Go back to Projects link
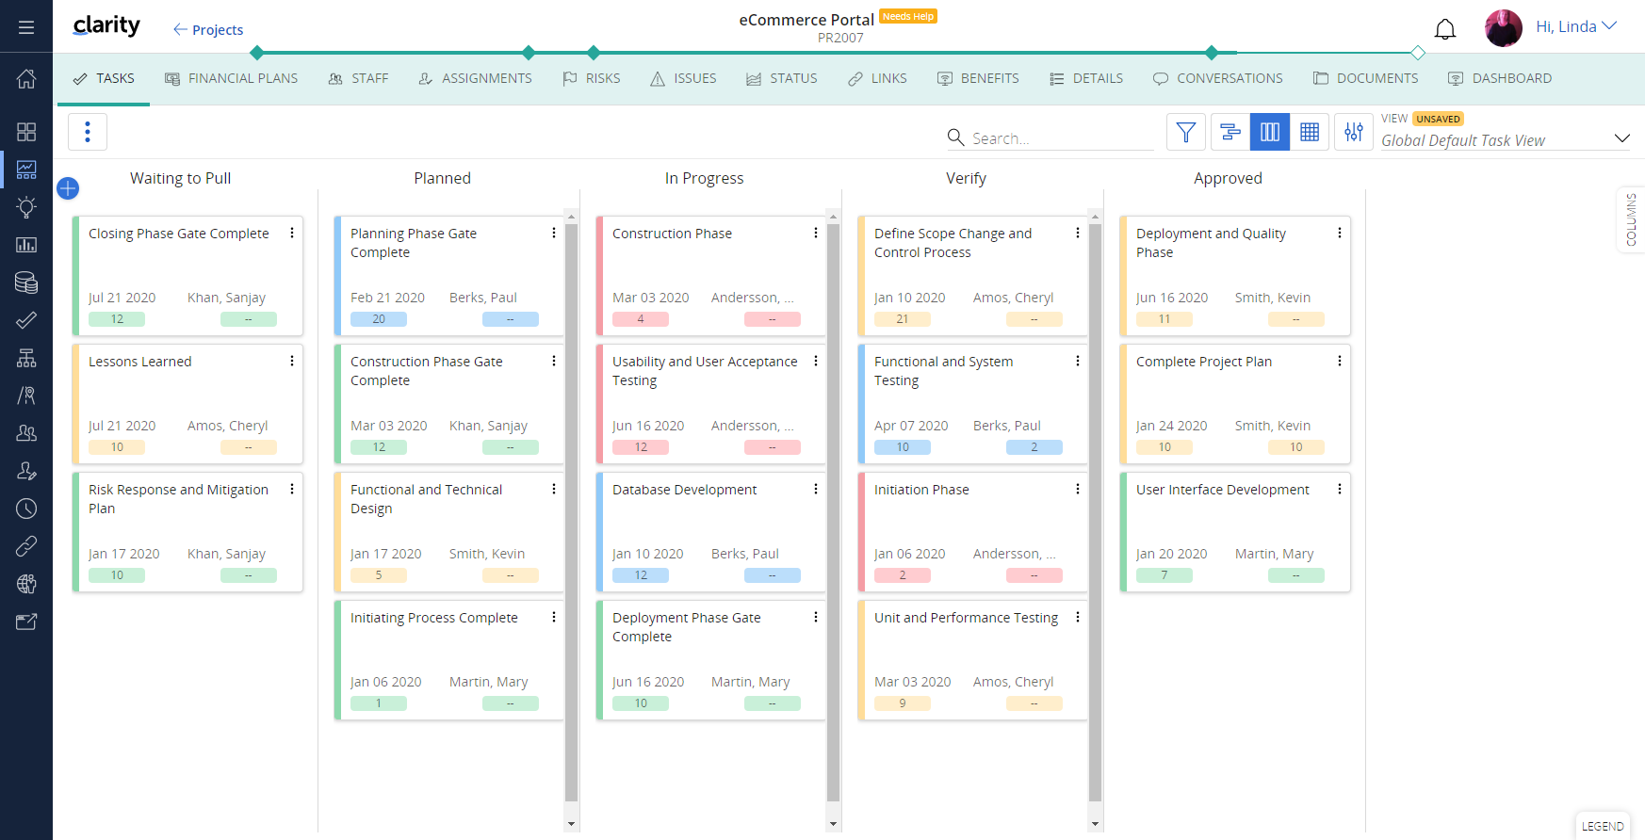The width and height of the screenshot is (1645, 840). (x=208, y=30)
